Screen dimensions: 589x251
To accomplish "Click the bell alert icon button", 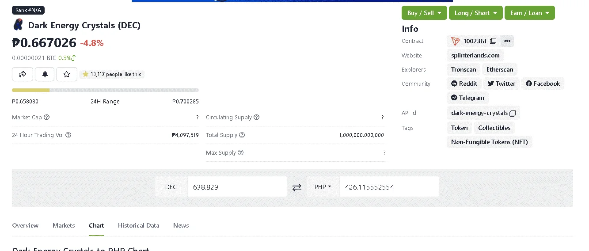I will pyautogui.click(x=45, y=74).
